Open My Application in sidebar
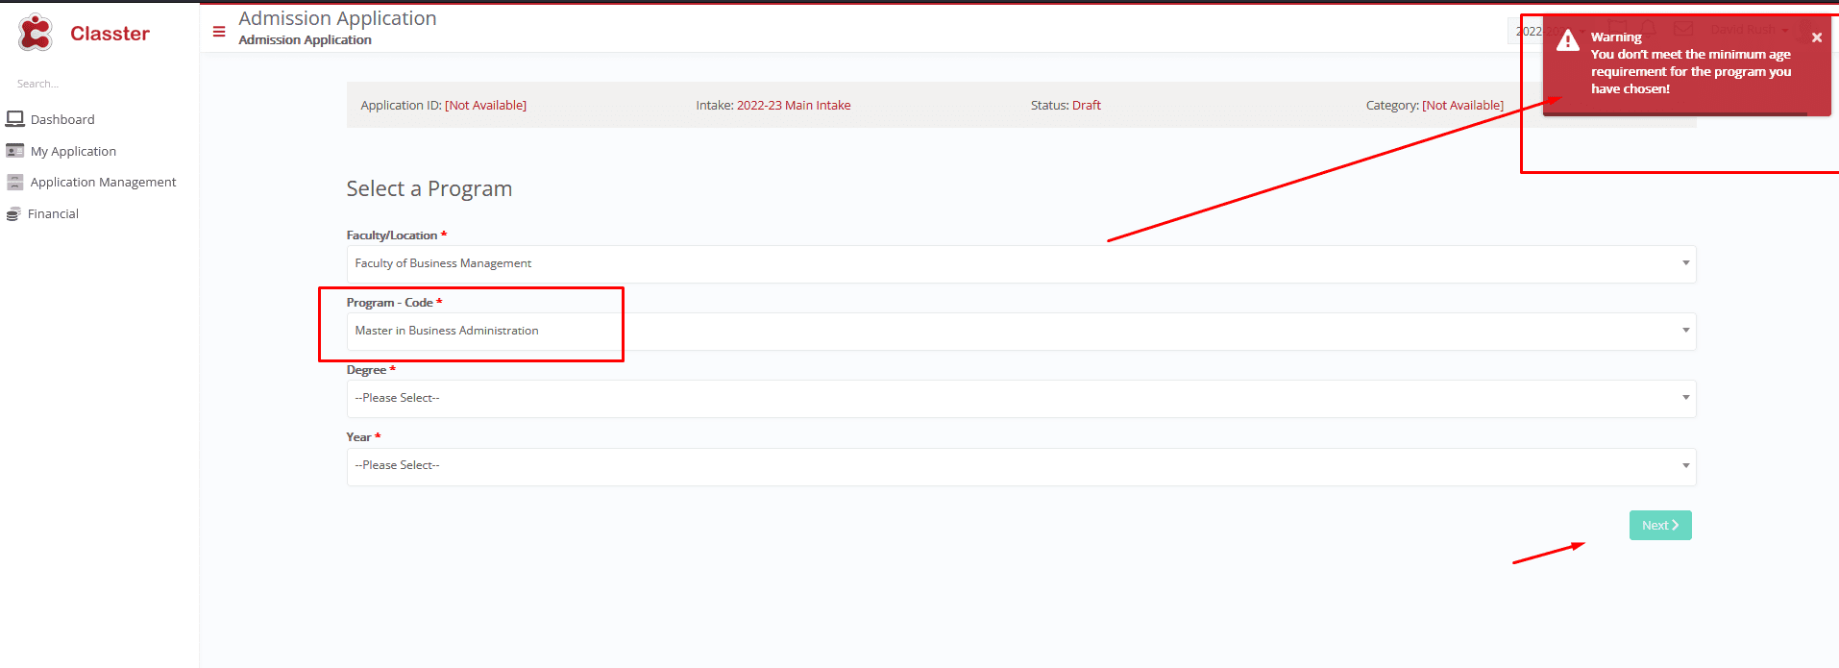This screenshot has width=1839, height=668. (73, 151)
